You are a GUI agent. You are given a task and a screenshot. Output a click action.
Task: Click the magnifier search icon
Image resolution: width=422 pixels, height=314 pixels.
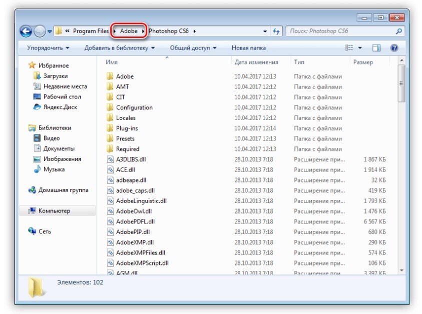399,31
